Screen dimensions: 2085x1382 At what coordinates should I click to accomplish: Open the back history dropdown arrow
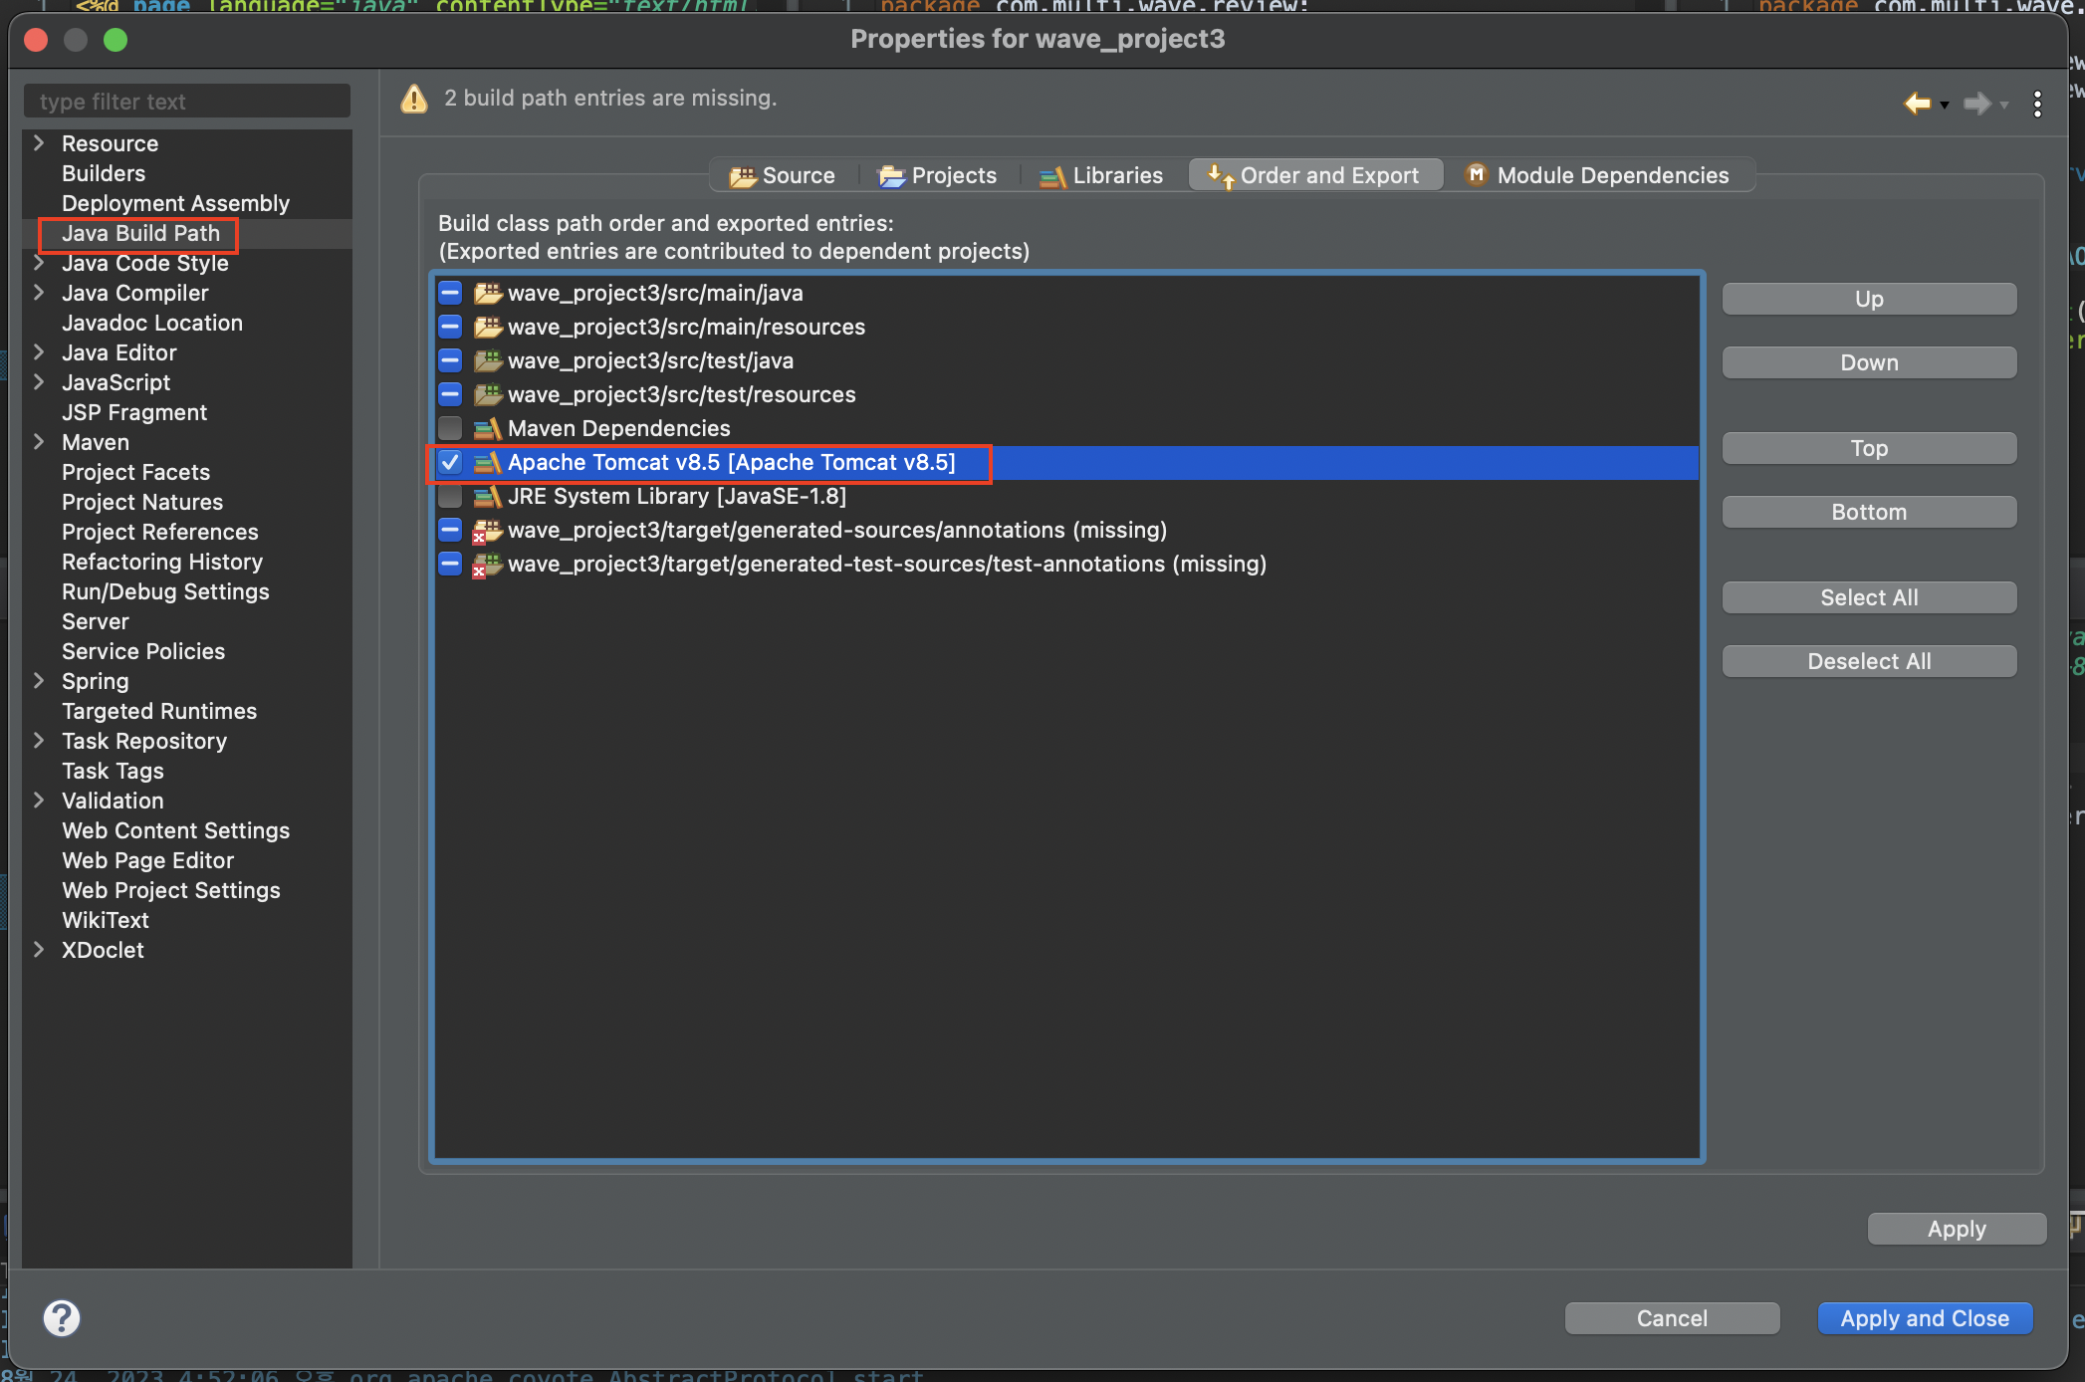1945,105
